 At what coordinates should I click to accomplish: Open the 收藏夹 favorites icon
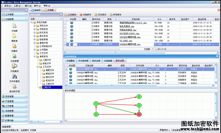14,46
